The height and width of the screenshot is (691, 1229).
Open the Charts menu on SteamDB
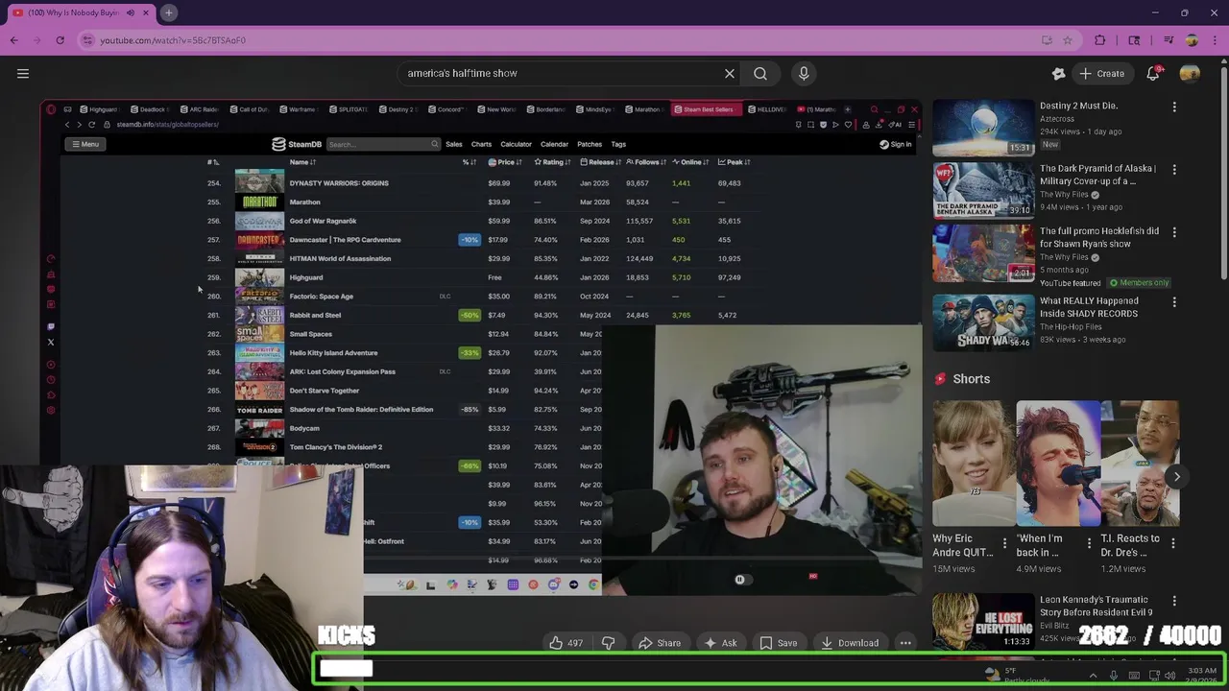[x=482, y=145]
